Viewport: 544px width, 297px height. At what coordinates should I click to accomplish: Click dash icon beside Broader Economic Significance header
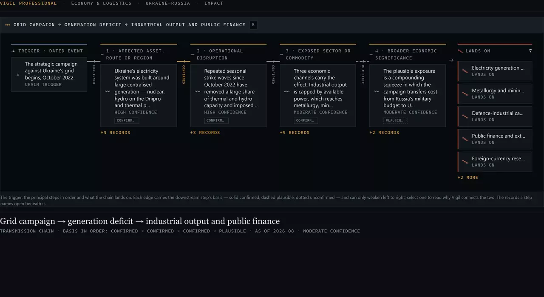click(x=371, y=54)
